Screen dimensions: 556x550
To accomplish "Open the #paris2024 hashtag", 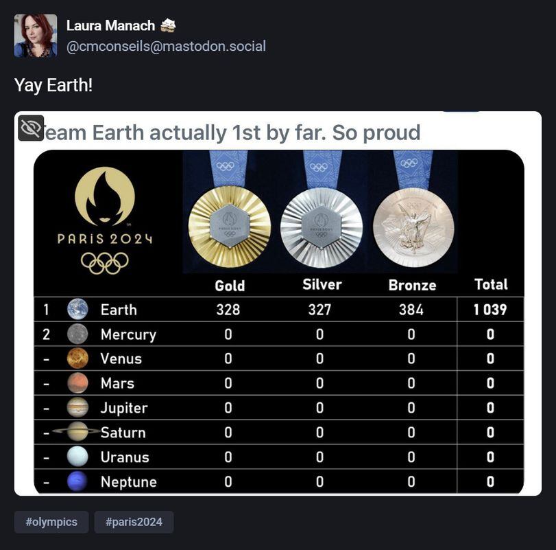I will [134, 522].
